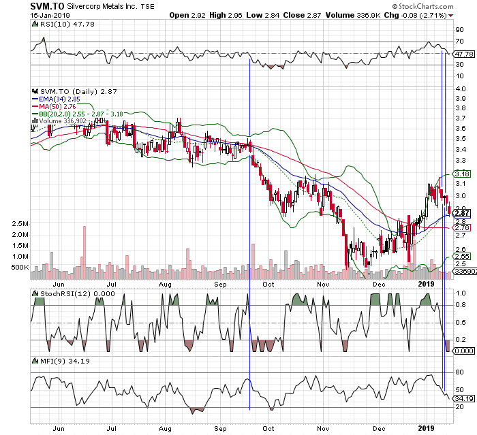Viewport: 477px width, 435px height.
Task: Click the Close 2.87 value in header
Action: point(302,15)
